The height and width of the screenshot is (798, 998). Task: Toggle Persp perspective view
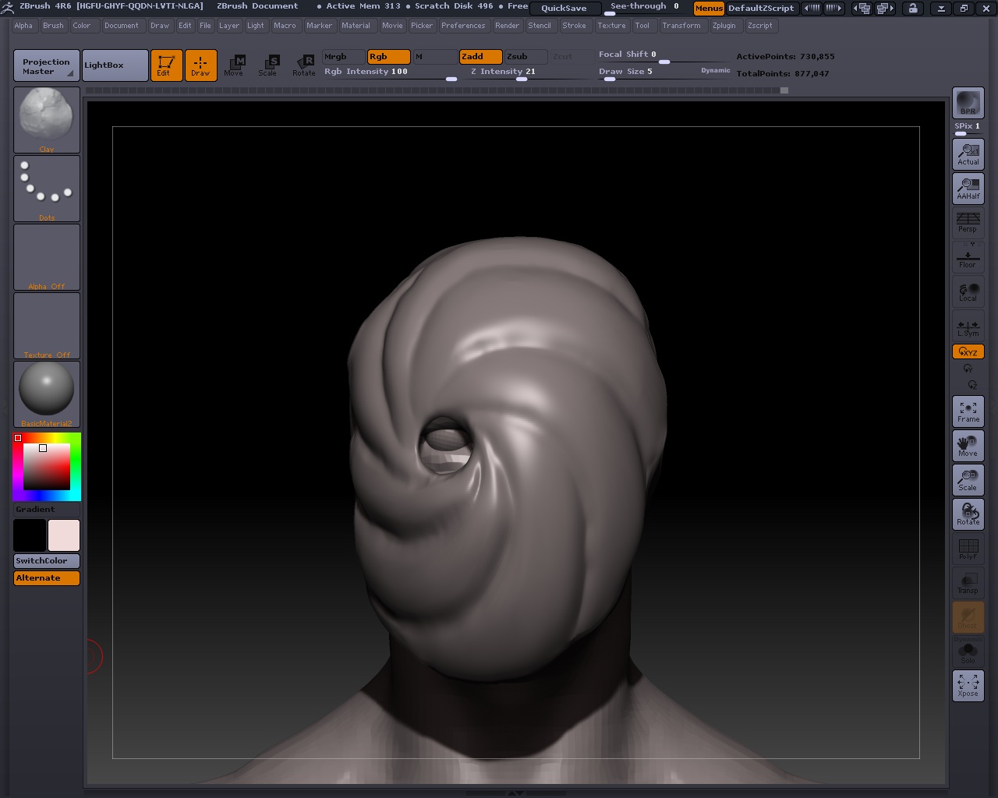coord(968,223)
